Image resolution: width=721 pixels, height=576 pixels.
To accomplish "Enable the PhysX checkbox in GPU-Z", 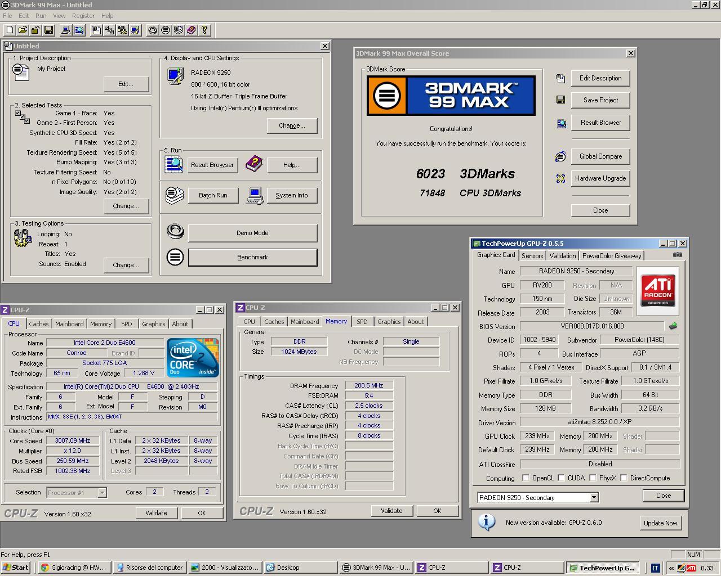I will click(593, 478).
